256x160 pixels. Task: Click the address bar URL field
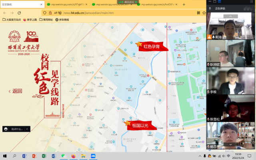120,12
